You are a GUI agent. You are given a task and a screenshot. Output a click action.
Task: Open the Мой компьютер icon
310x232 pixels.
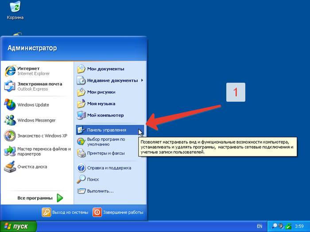81,115
